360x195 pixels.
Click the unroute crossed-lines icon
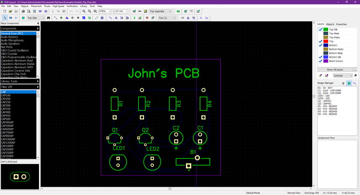[122, 18]
